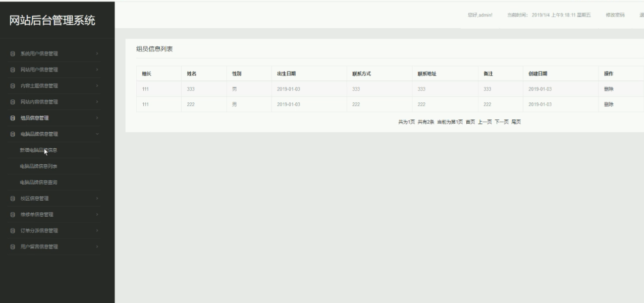Click the 网站后台管理系统 site title

pos(52,20)
